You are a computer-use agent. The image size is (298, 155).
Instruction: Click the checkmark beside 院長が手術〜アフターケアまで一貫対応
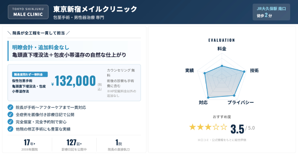point(10,108)
